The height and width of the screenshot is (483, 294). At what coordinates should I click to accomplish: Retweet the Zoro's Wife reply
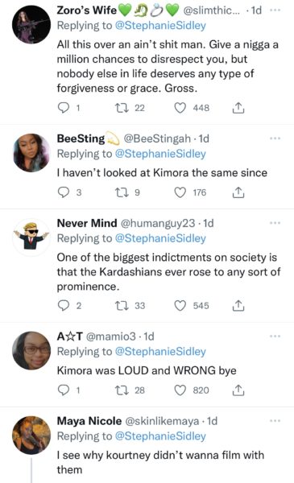tap(122, 108)
